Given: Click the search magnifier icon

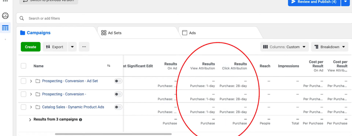Looking at the screenshot, I should (x=22, y=19).
